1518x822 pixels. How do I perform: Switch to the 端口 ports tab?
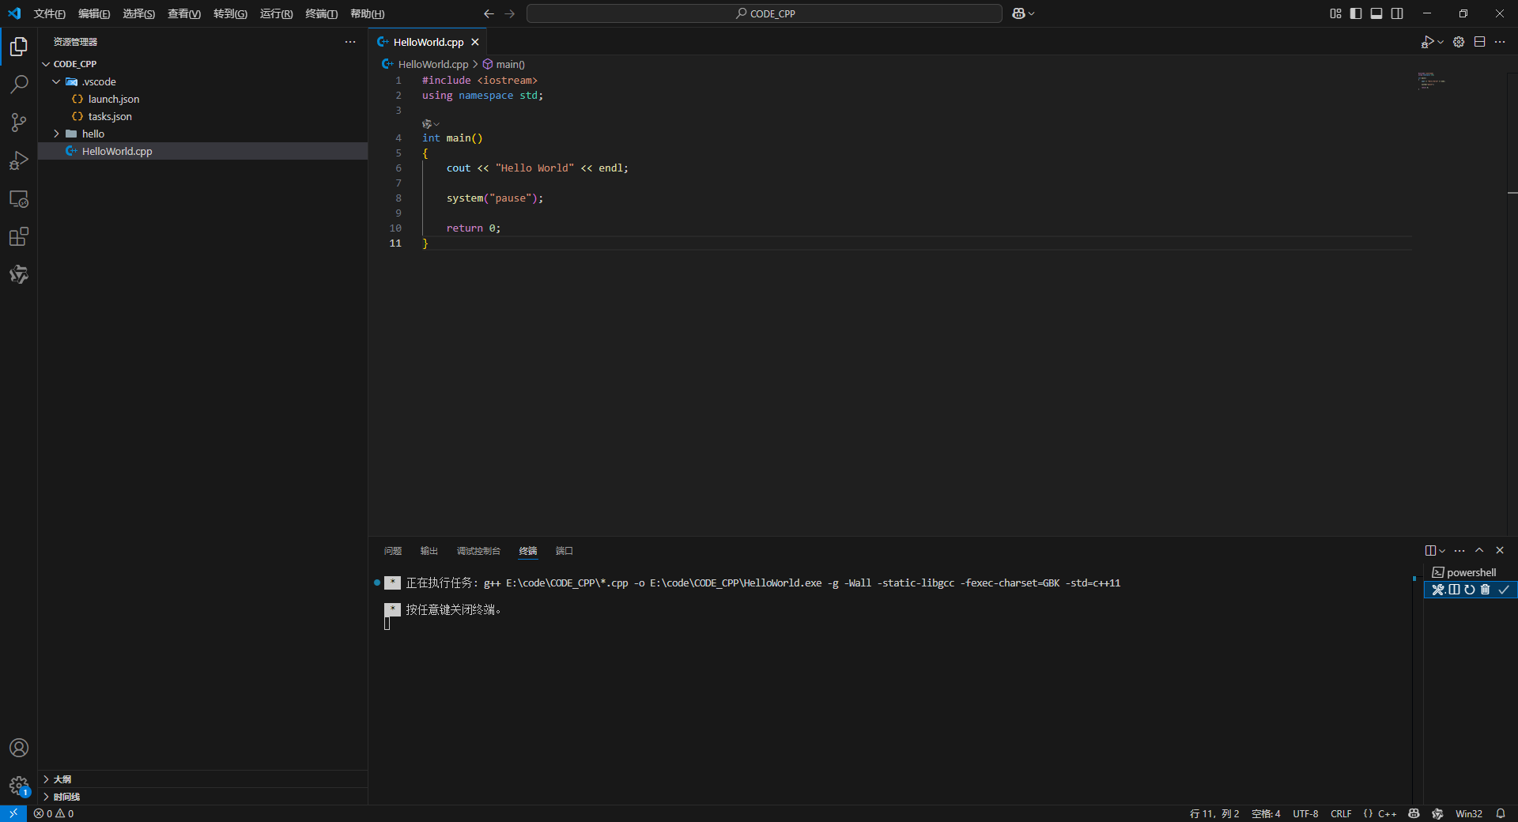coord(564,551)
